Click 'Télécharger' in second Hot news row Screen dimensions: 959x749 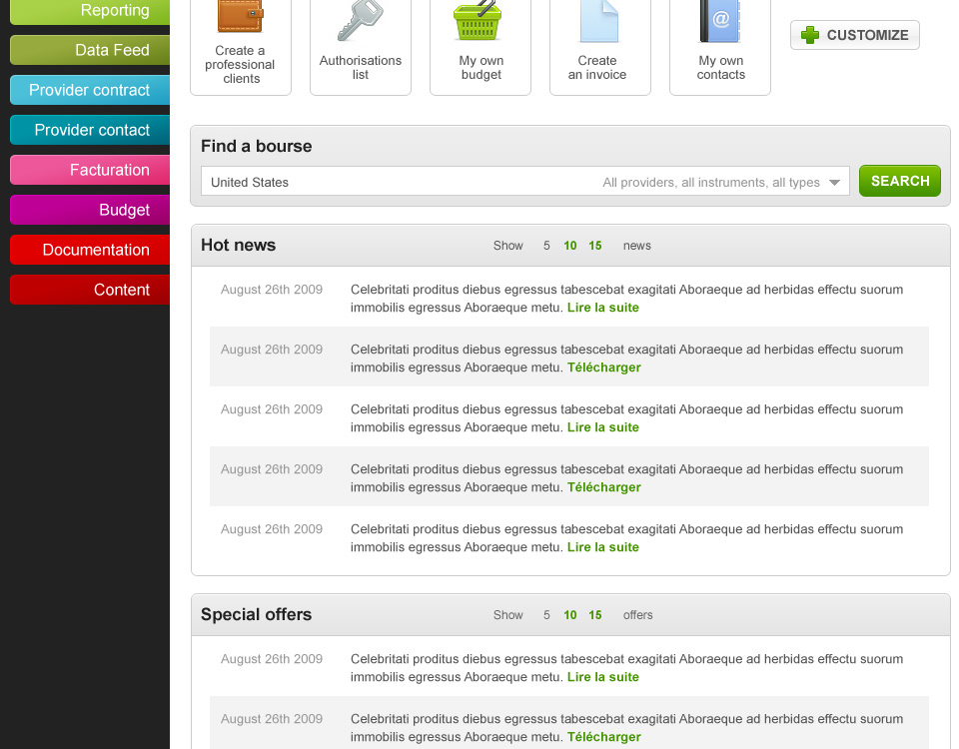pyautogui.click(x=604, y=368)
